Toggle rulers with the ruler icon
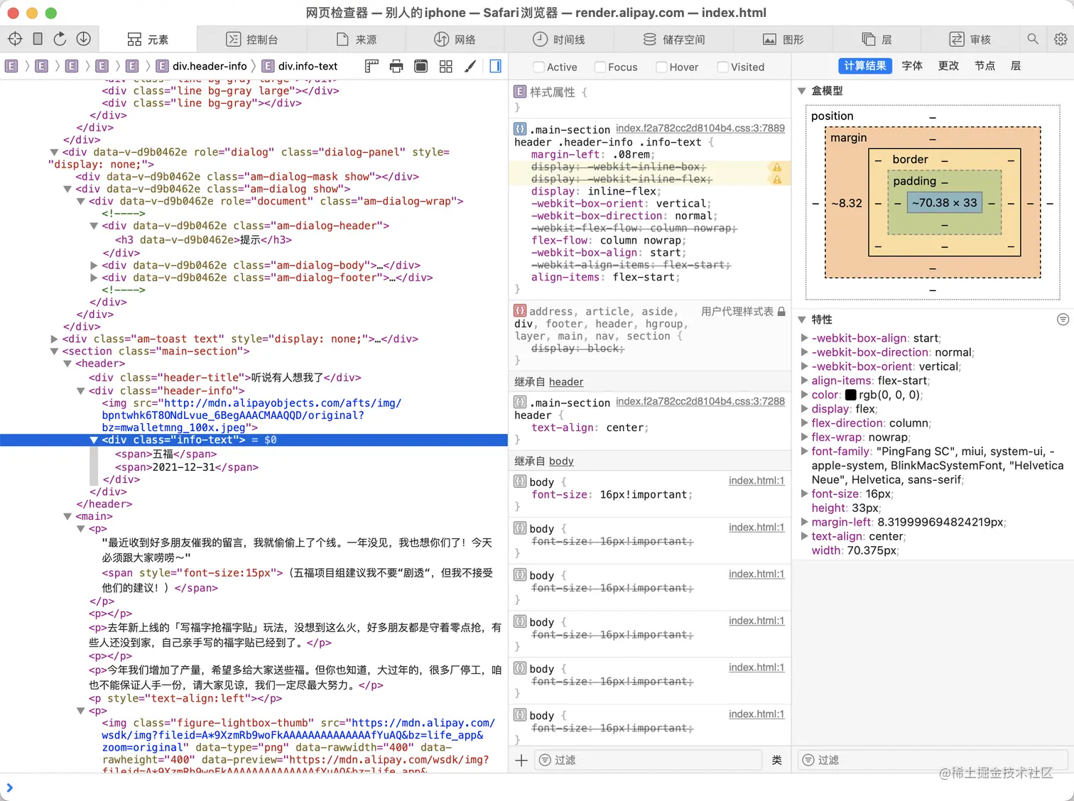Viewport: 1074px width, 801px height. point(371,66)
